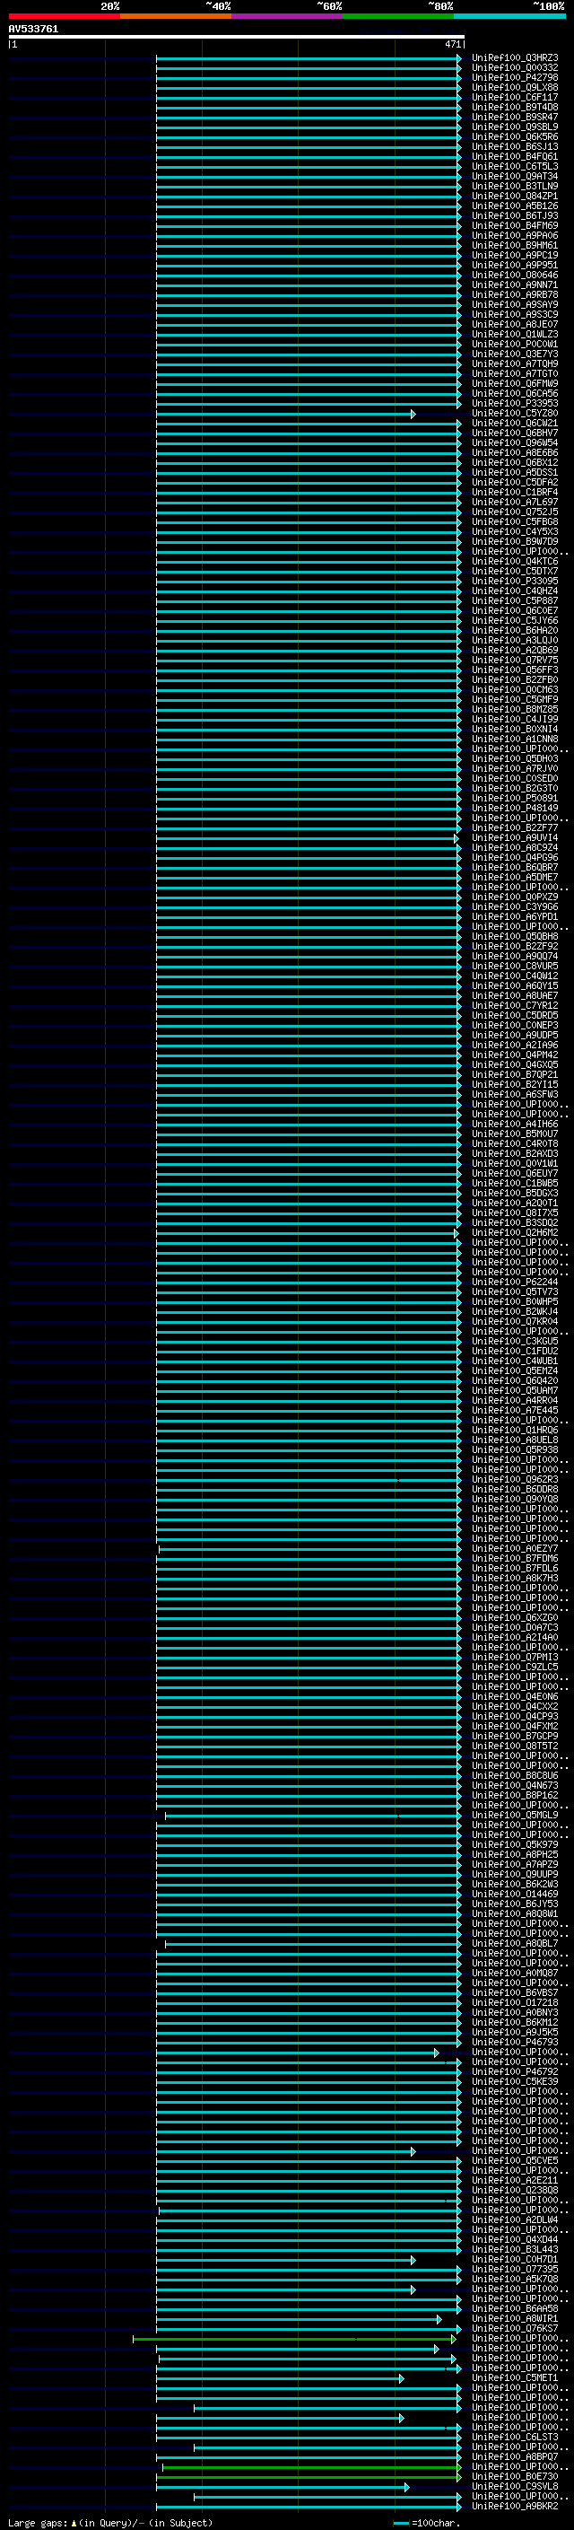Click the cyan ~100% legend color bar
This screenshot has width=574, height=2530.
click(509, 16)
